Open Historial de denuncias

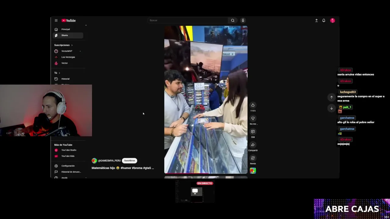pyautogui.click(x=68, y=172)
